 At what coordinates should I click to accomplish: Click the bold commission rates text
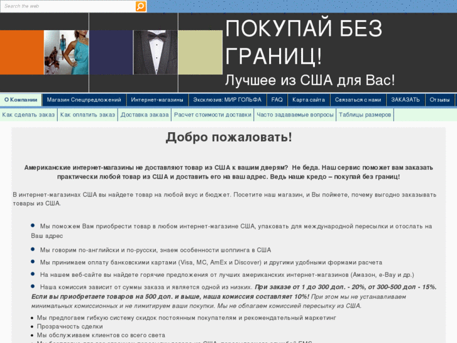point(233,292)
